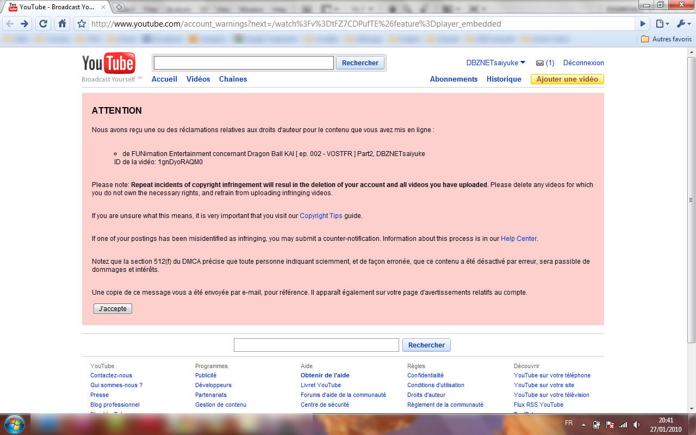Click the Déconnexion link
The image size is (696, 435).
coord(583,63)
